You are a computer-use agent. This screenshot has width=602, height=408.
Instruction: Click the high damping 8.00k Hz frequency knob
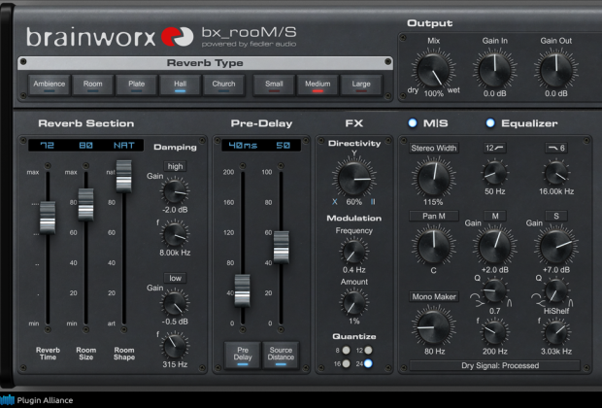tap(175, 234)
